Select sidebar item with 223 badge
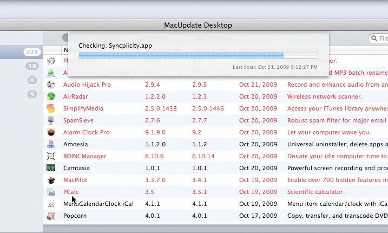 tap(22, 52)
